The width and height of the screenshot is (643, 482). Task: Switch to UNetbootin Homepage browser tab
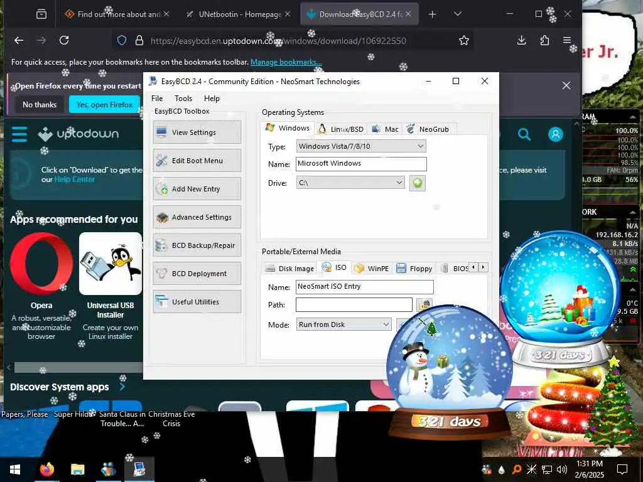pos(238,14)
